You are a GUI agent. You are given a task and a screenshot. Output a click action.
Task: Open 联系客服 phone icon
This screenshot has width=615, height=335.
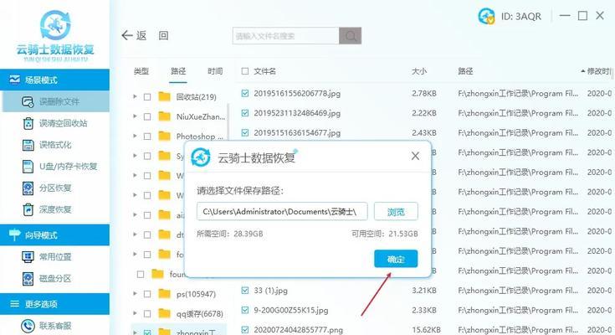pos(28,326)
